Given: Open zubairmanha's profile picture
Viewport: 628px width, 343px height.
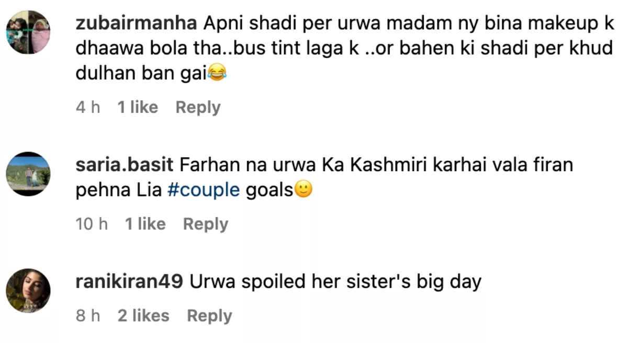Looking at the screenshot, I should 28,32.
